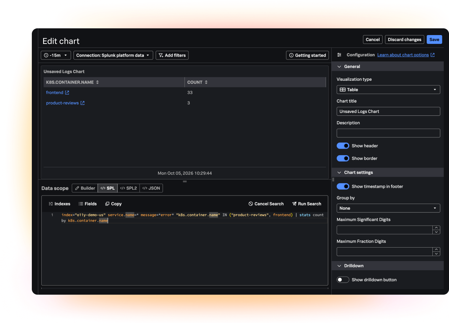Open the Indexes list
Image resolution: width=449 pixels, height=323 pixels.
coord(59,204)
